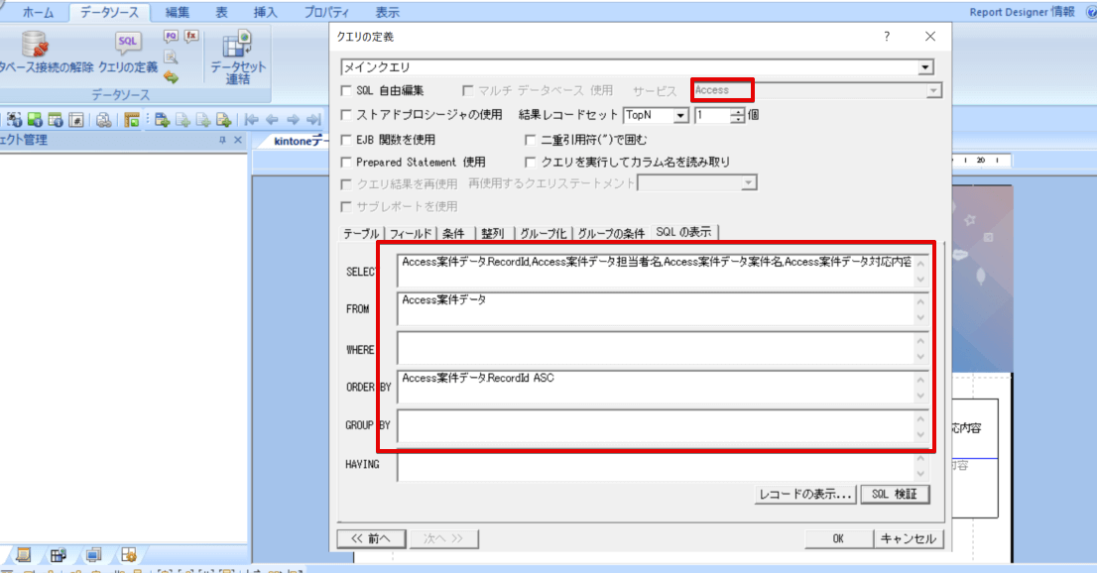Toggle サブレポートを使用 checkbox
The width and height of the screenshot is (1097, 573).
point(345,206)
